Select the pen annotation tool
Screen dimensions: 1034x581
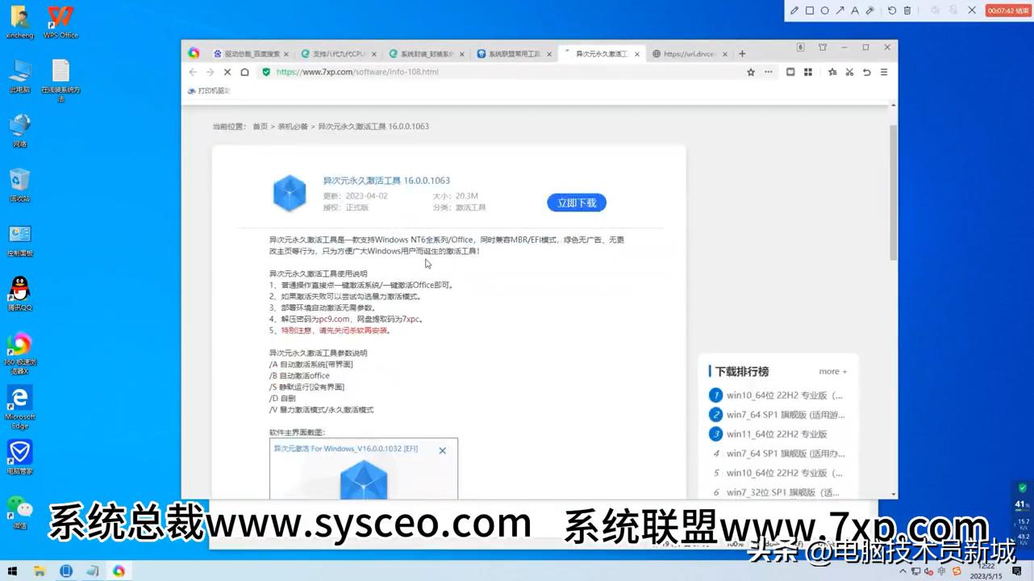click(794, 10)
